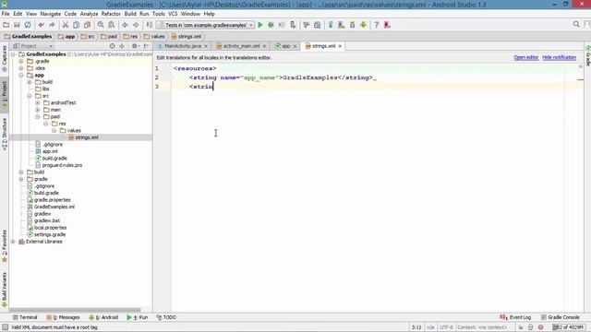Click the Debug bug icon
591x332 pixels.
point(271,25)
